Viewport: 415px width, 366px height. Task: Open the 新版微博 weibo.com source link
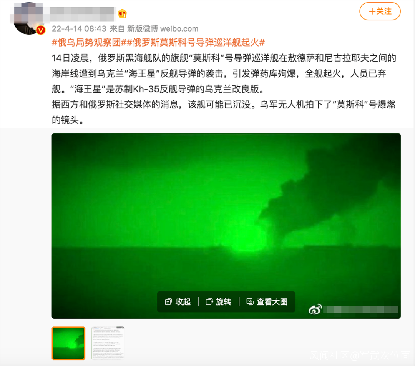tap(163, 28)
